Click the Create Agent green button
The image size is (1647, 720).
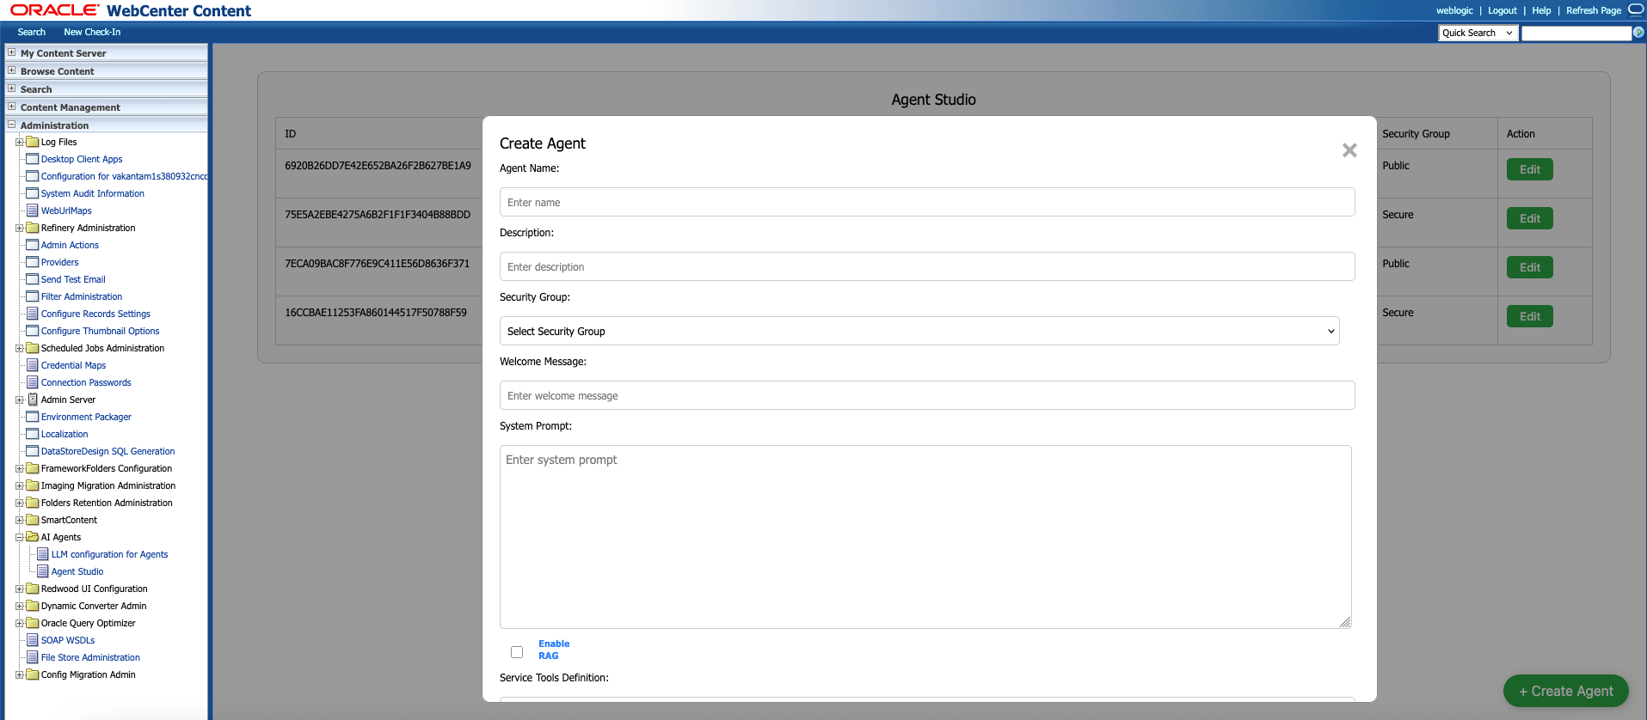pos(1565,691)
